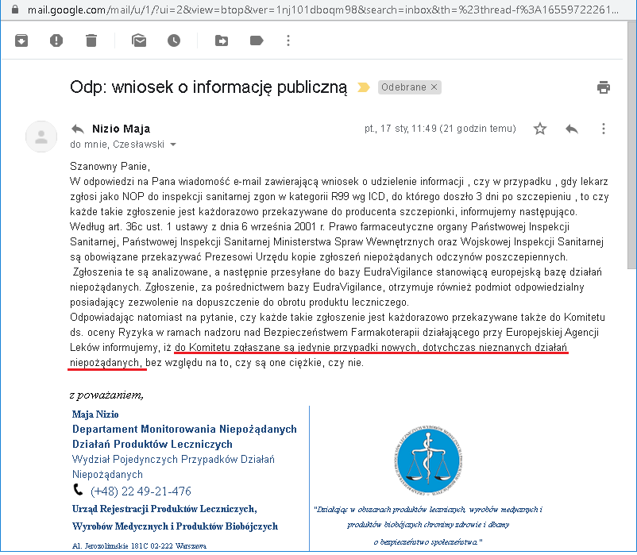Toggle the yellow importance marker

point(364,87)
